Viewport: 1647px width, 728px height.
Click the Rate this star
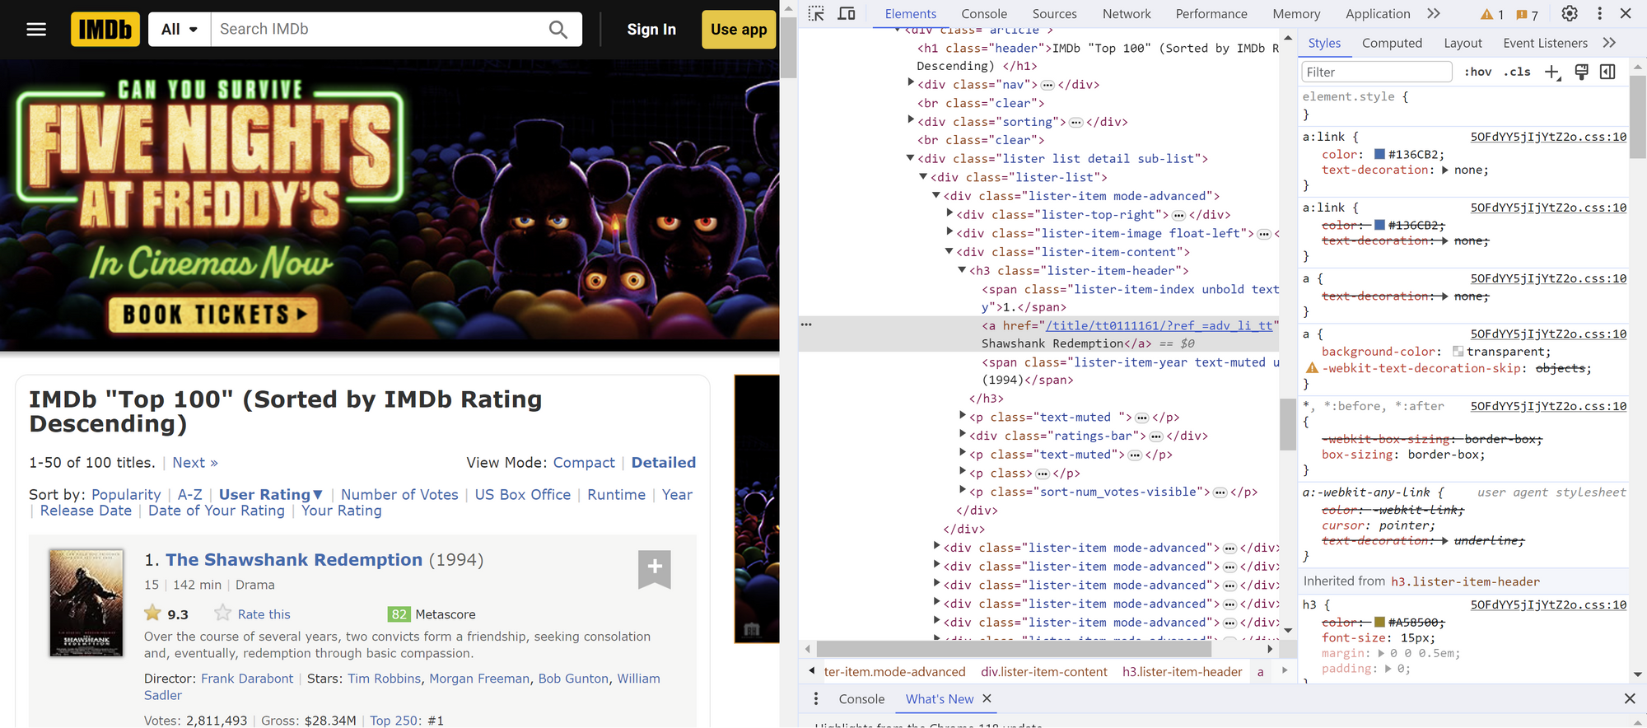(222, 614)
